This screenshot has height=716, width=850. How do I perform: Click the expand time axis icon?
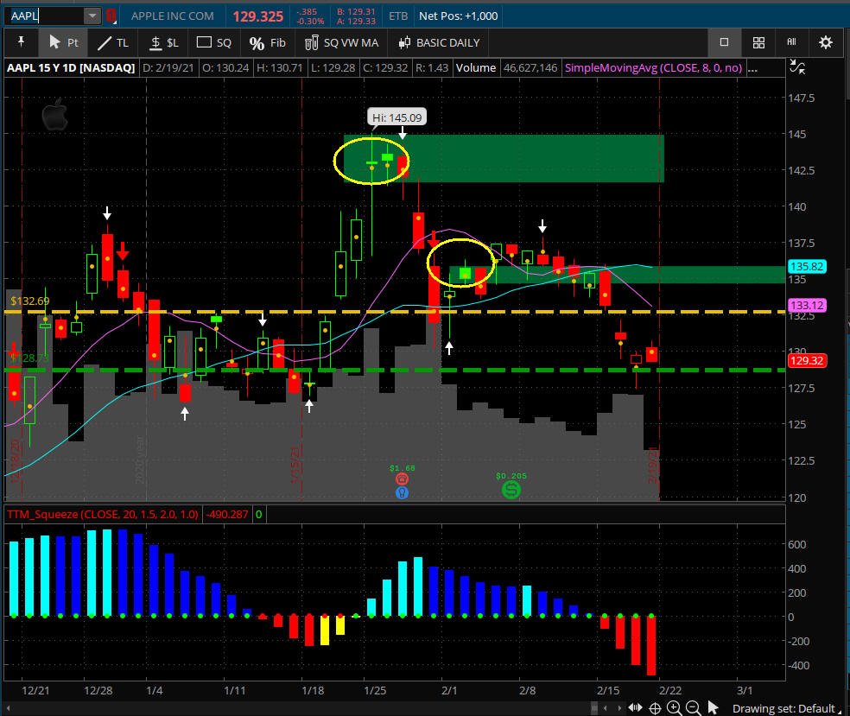pos(635,708)
